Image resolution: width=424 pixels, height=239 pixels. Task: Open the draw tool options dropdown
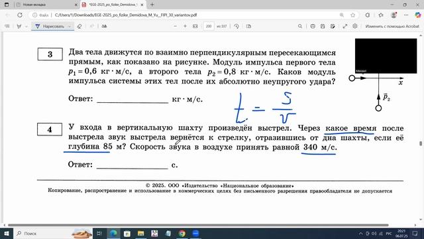tap(69, 27)
